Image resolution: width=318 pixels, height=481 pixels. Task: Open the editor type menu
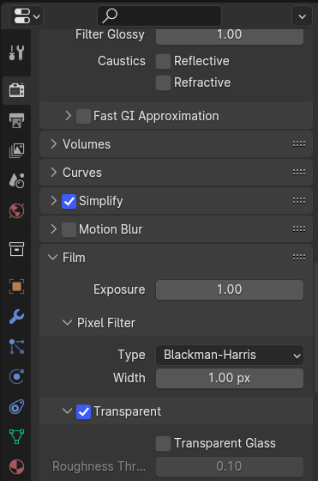point(27,15)
